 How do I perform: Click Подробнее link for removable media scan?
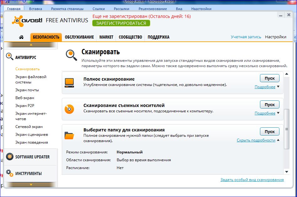(x=265, y=113)
